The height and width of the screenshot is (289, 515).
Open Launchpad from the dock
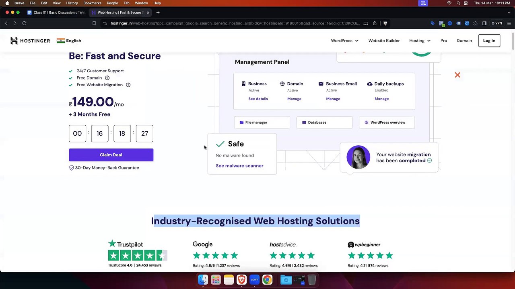pos(216,280)
